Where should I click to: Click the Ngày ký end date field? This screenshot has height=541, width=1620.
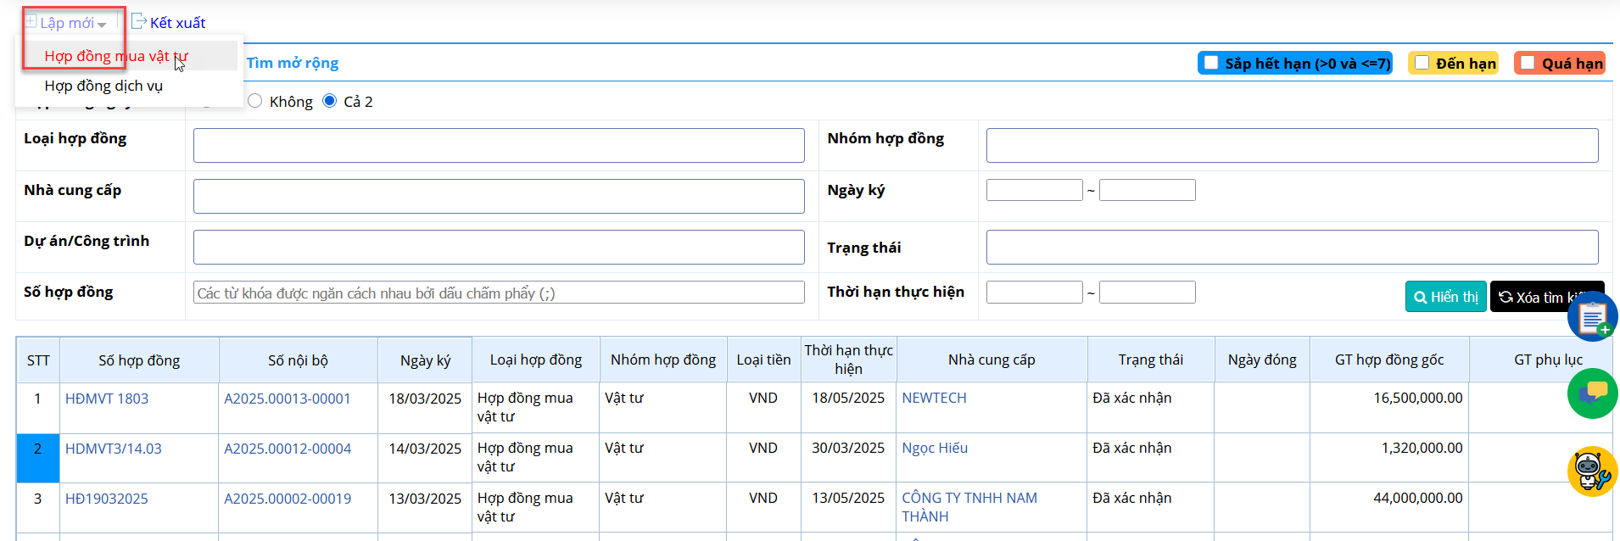pyautogui.click(x=1147, y=190)
